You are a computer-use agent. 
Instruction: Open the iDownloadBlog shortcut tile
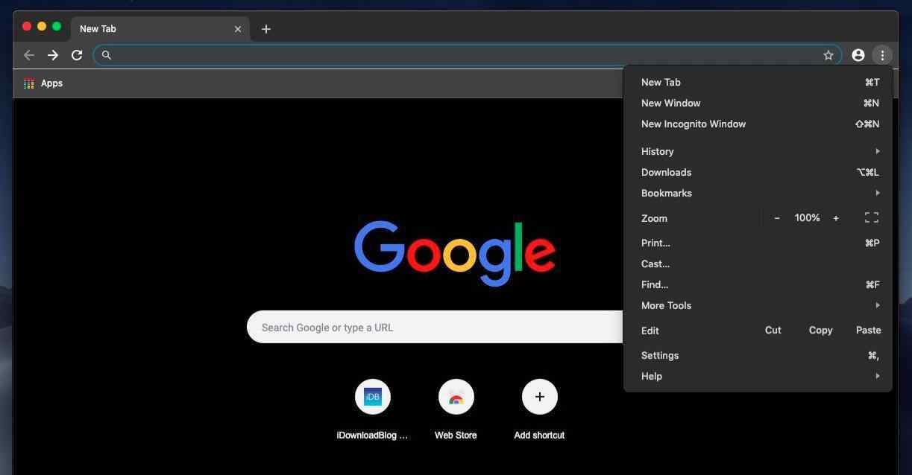click(x=373, y=397)
